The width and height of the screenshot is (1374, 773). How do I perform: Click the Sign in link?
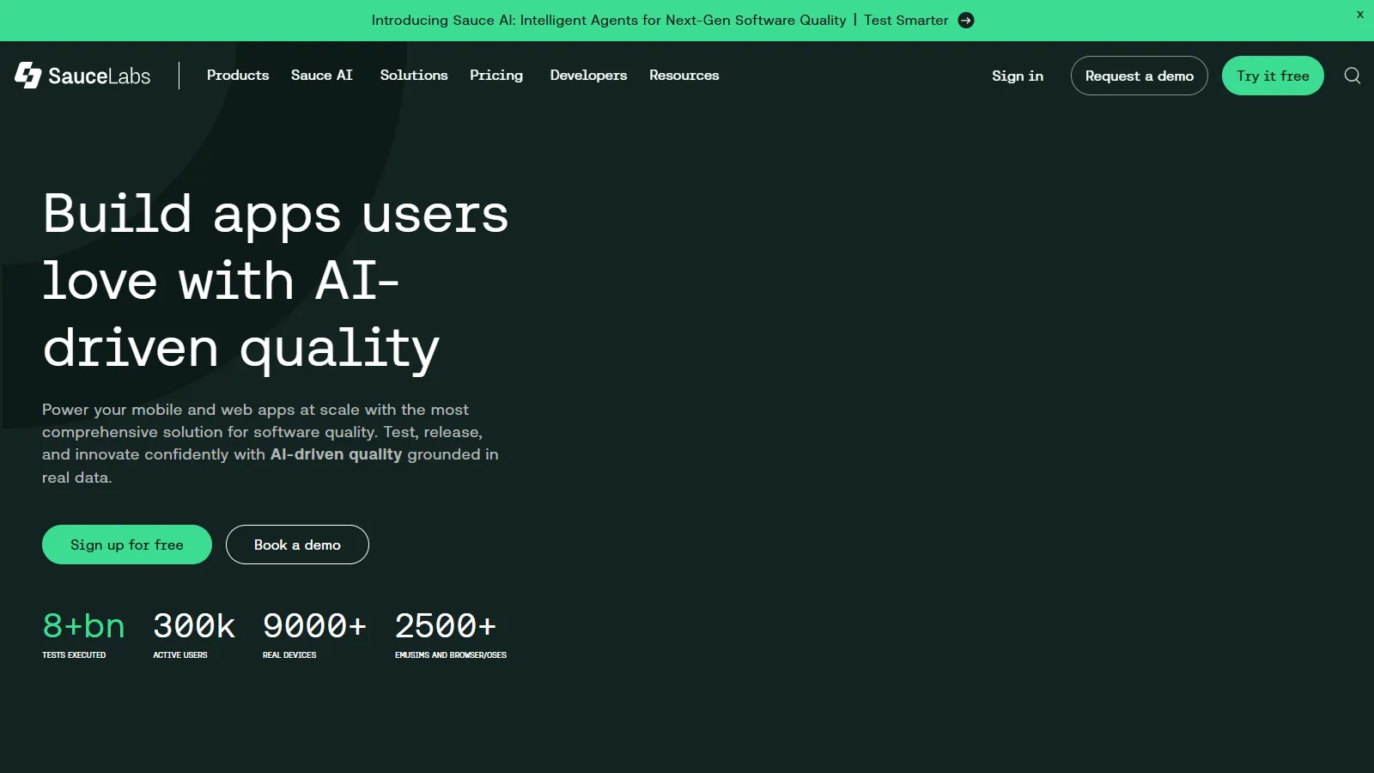[1017, 76]
